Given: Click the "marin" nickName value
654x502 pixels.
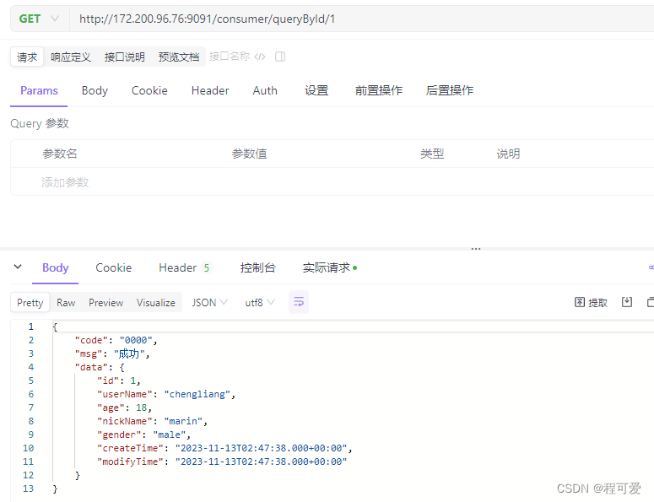Looking at the screenshot, I should 183,421.
